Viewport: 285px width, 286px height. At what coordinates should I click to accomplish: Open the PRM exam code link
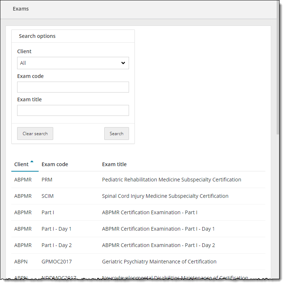(x=47, y=180)
